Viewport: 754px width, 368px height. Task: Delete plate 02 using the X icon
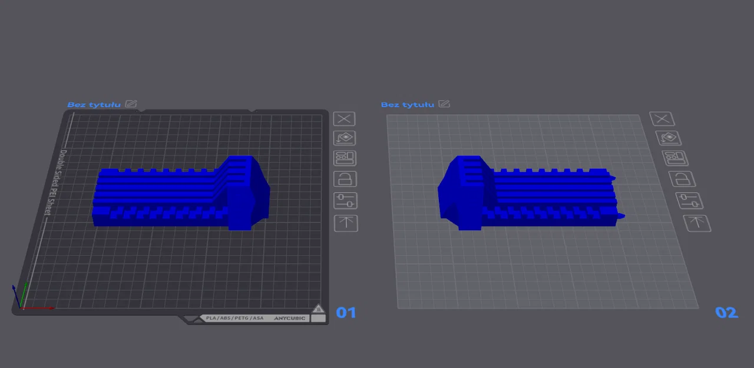662,119
